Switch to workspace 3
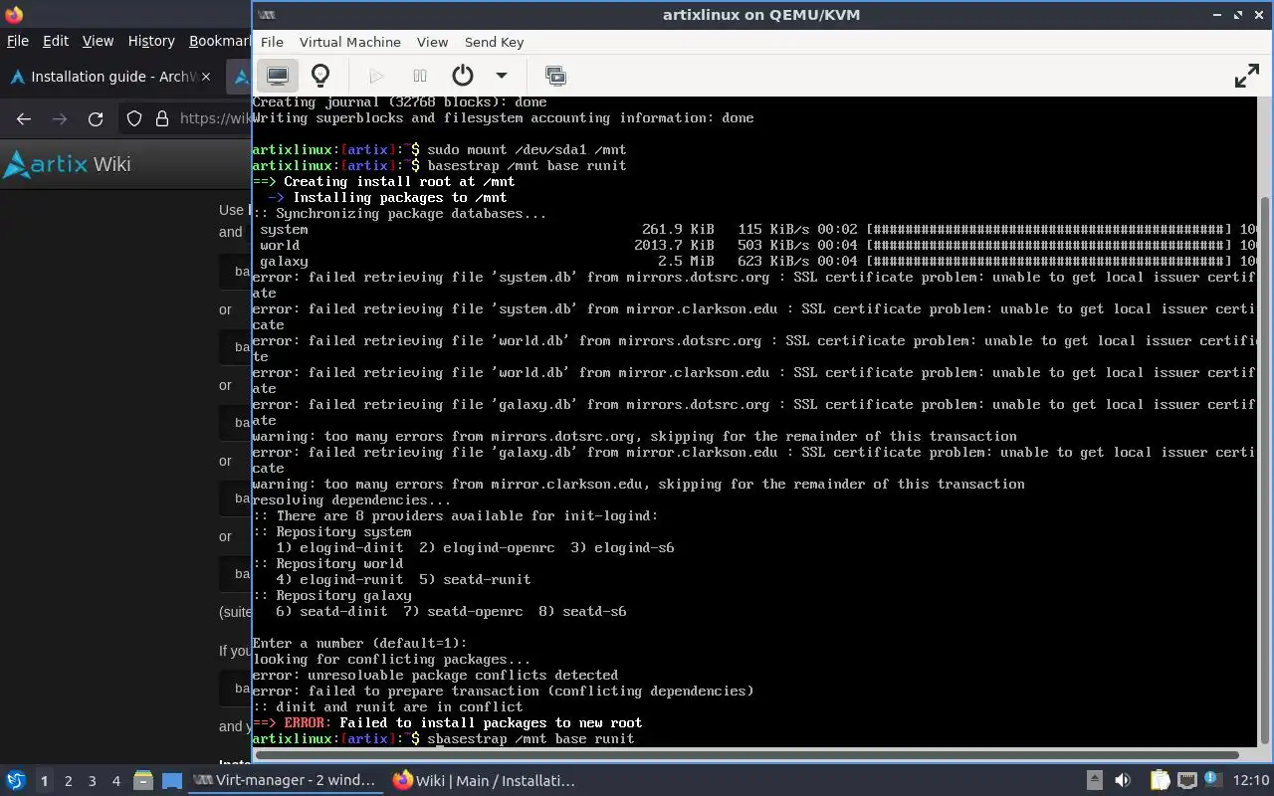 (x=93, y=781)
